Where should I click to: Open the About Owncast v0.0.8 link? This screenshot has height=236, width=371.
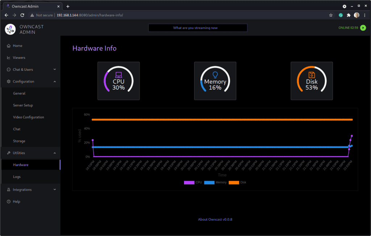(217, 219)
